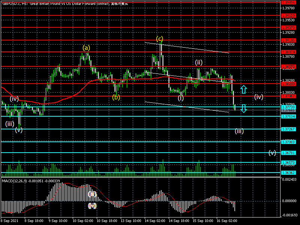This screenshot has width=300, height=225.
Task: Select the white (ii) wave label
Action: (x=199, y=62)
